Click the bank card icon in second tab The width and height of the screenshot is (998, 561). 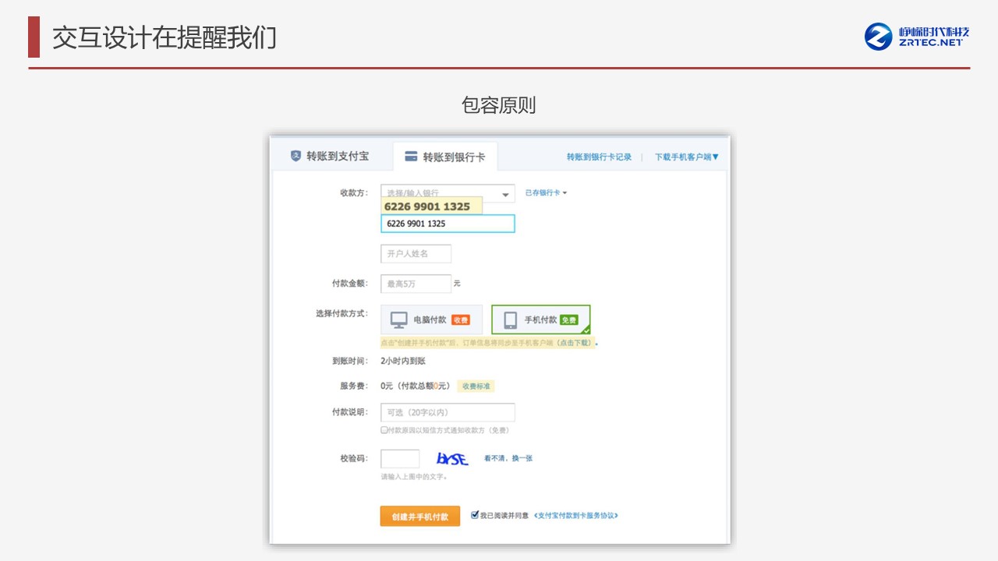[411, 157]
